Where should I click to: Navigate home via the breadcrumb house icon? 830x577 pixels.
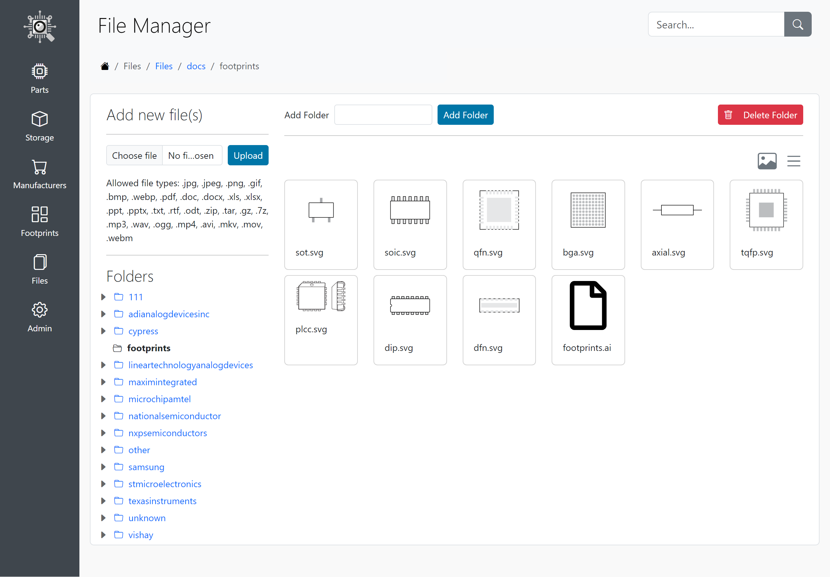click(105, 65)
